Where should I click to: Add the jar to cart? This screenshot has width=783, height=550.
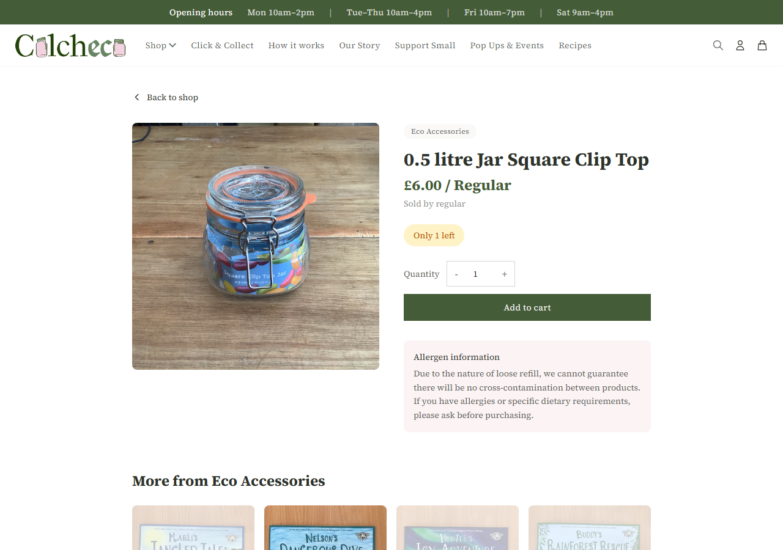point(527,307)
